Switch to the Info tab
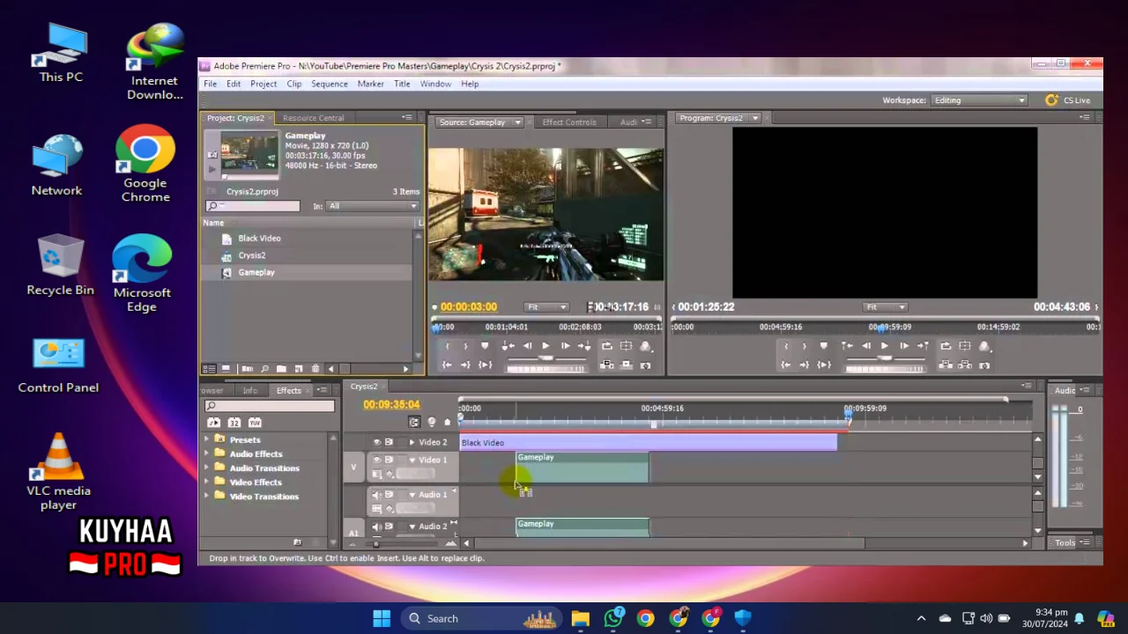Screen dimensions: 1128x634 point(250,390)
